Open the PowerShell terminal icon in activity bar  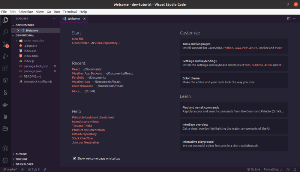pos(5,81)
